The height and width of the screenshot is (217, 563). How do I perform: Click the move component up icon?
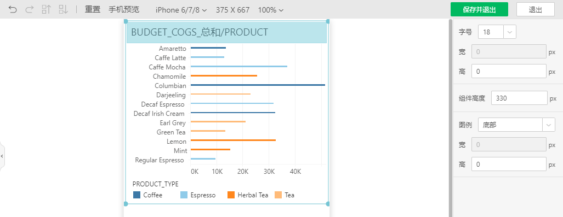(x=46, y=10)
